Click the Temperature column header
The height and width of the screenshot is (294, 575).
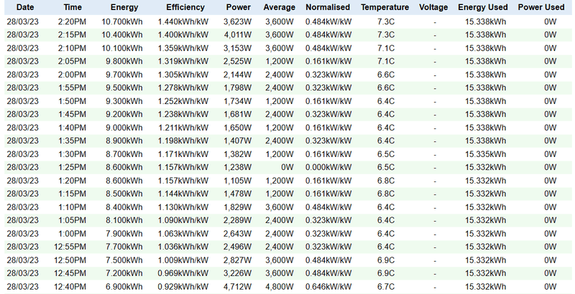click(385, 7)
